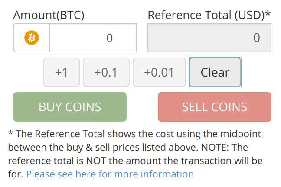Image resolution: width=281 pixels, height=187 pixels.
Task: Reset the amount with Clear button
Action: point(215,72)
